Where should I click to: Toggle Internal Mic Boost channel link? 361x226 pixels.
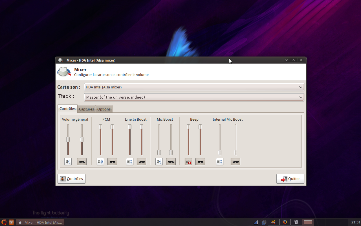[x=235, y=162]
